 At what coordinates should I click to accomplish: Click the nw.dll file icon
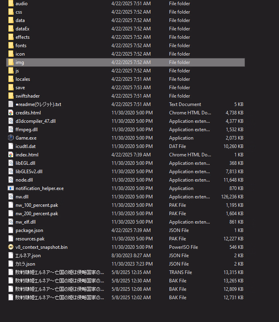[x=11, y=197]
